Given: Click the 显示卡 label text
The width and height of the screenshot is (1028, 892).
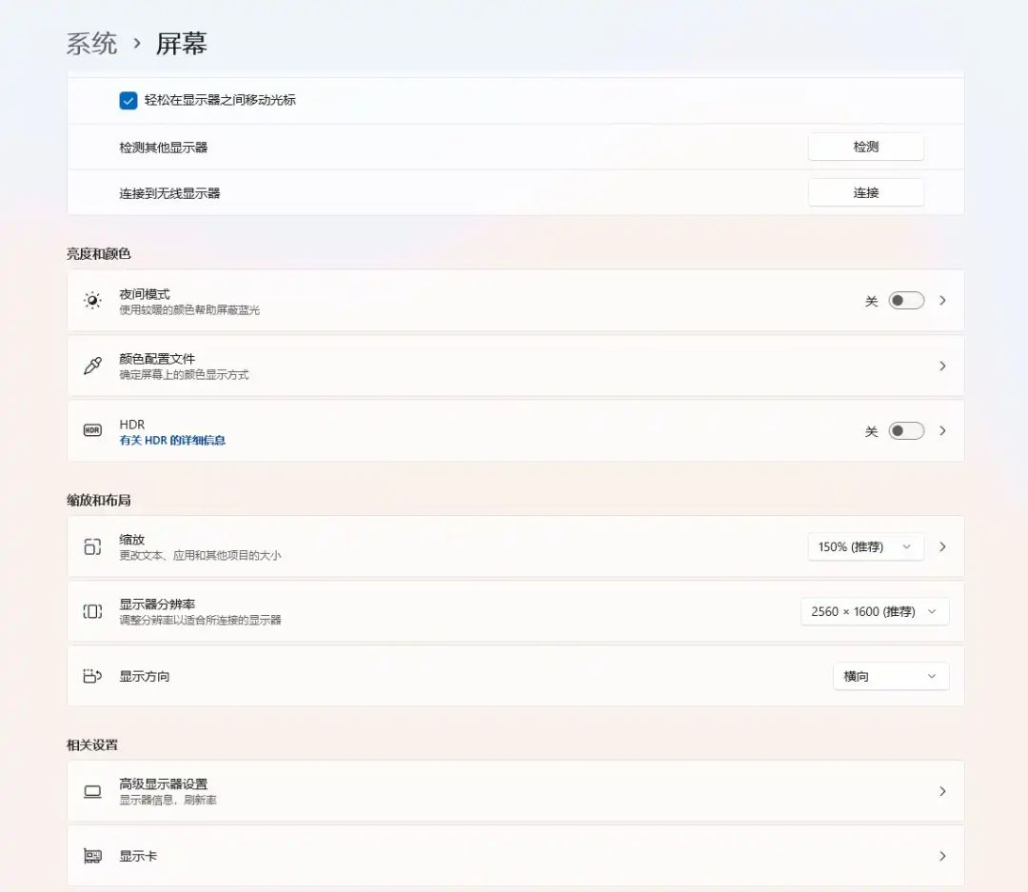Looking at the screenshot, I should [138, 856].
